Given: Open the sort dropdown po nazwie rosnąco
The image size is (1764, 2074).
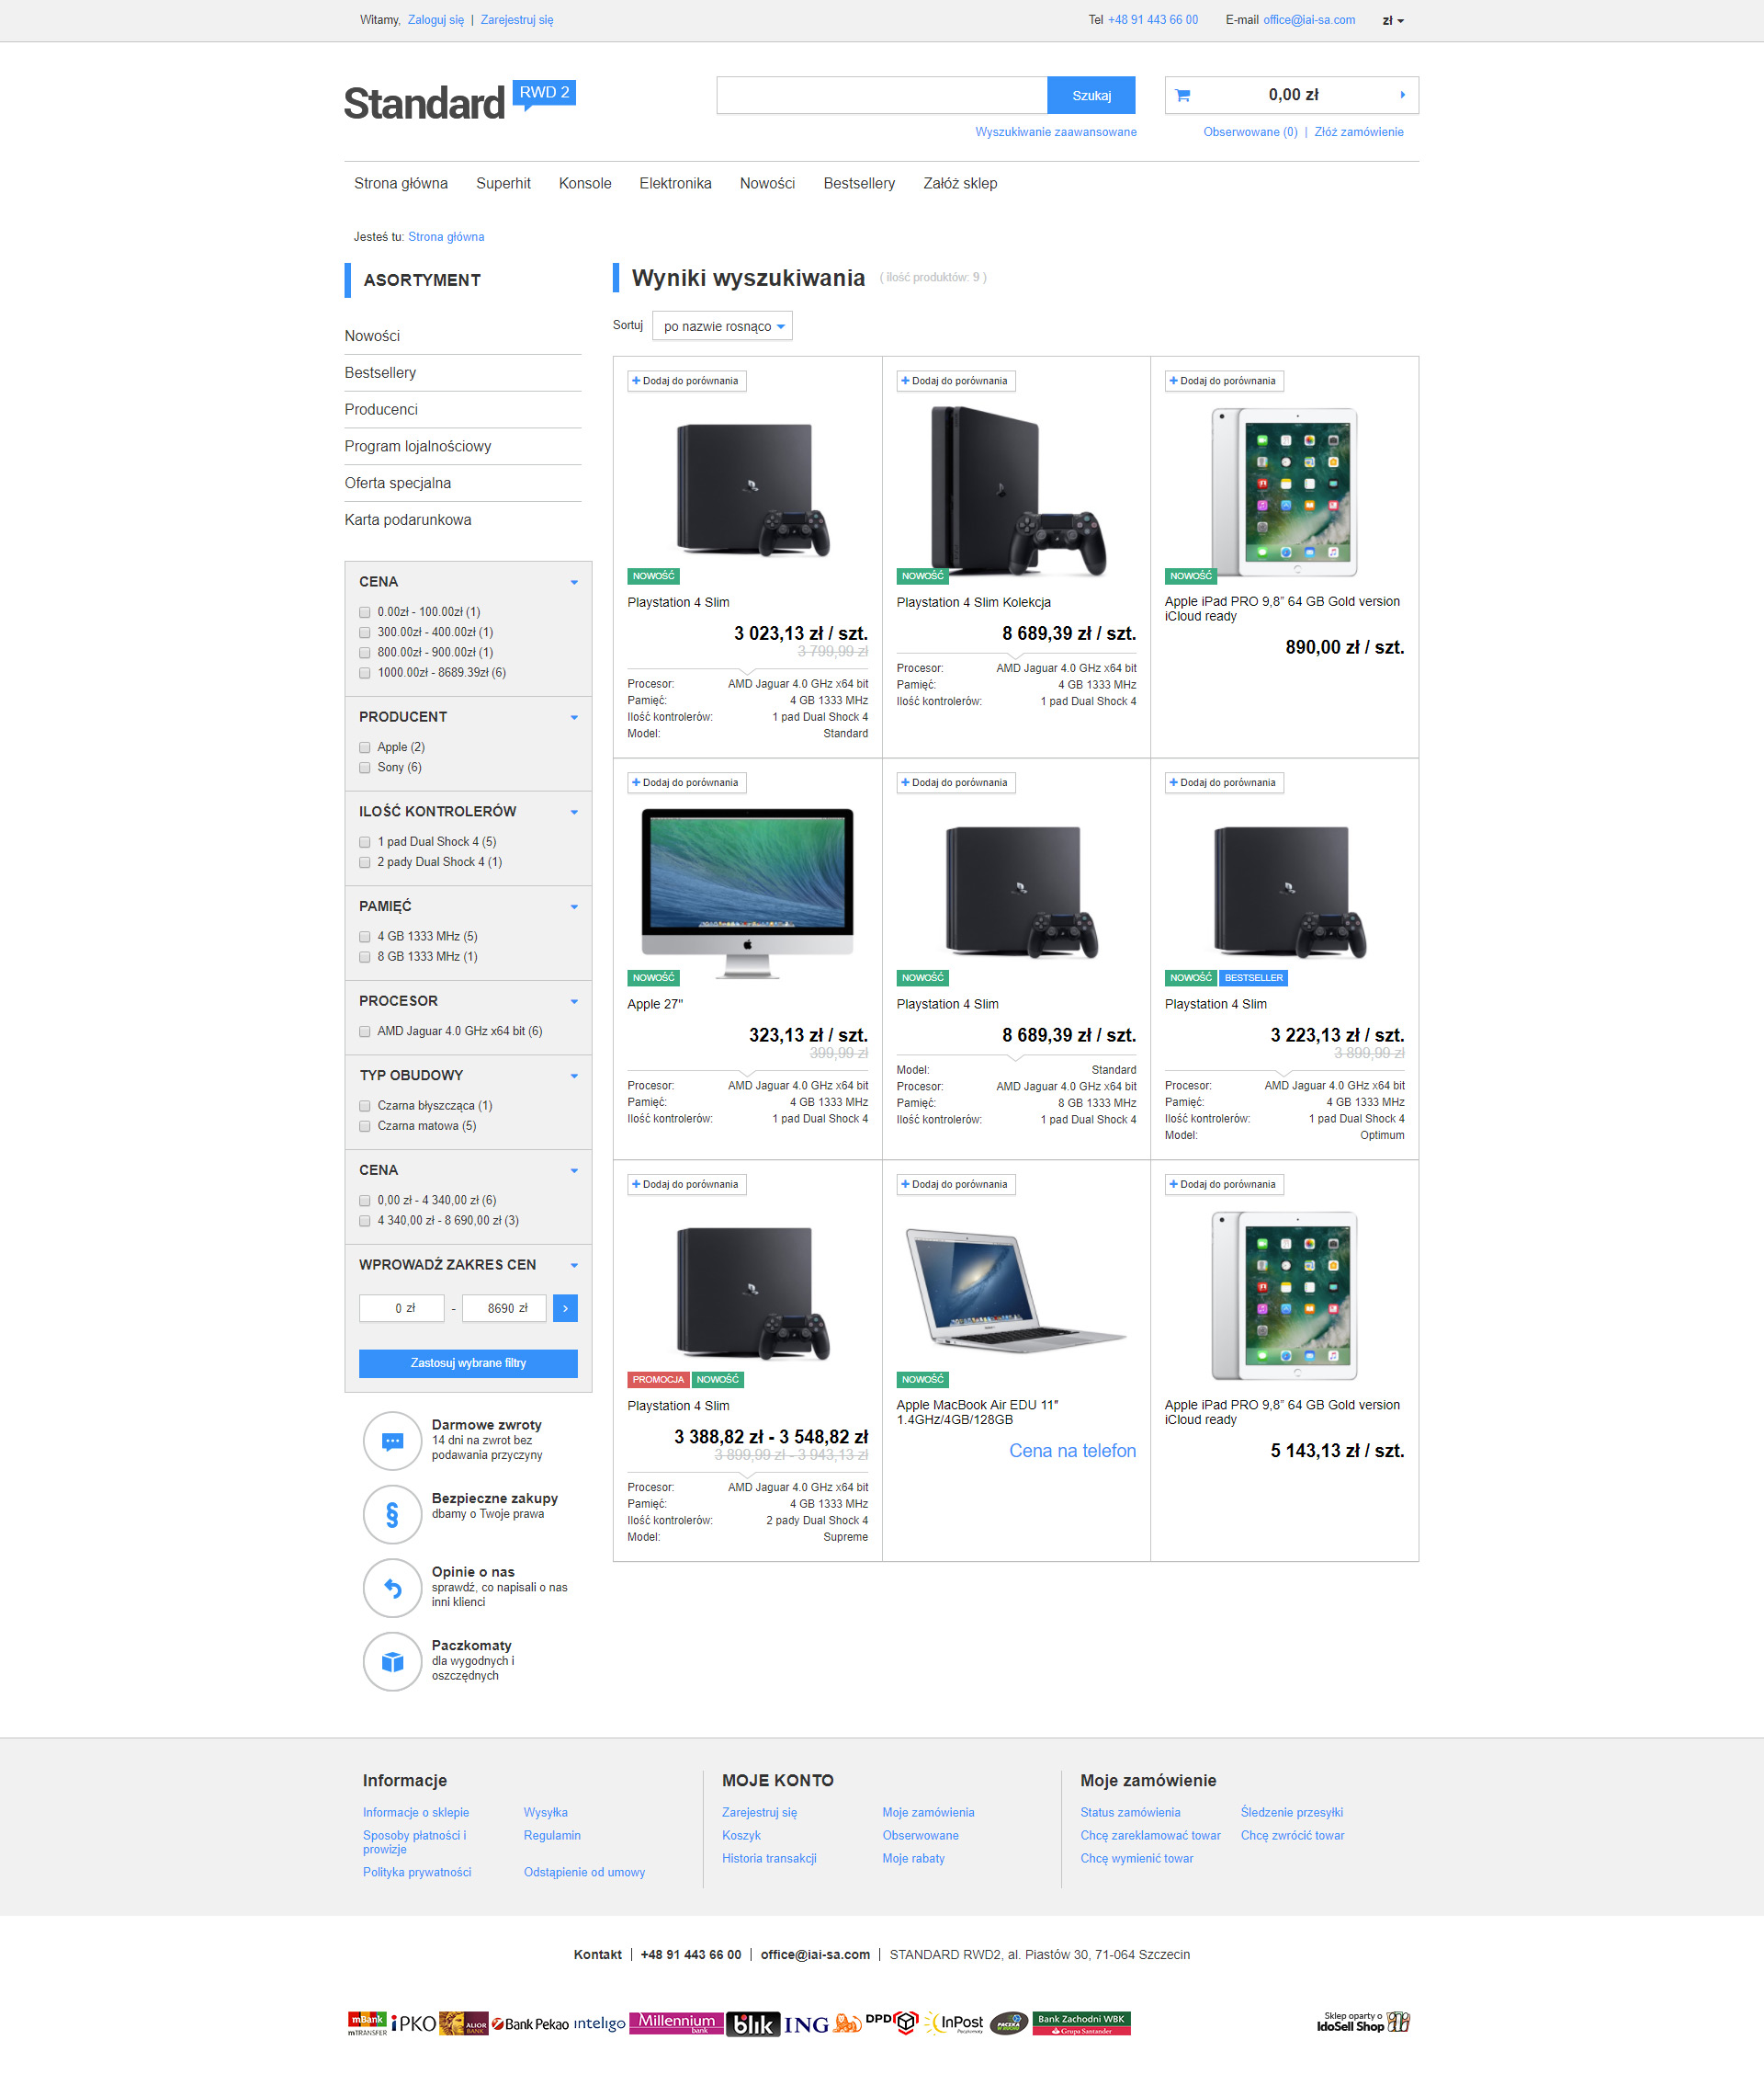Looking at the screenshot, I should 722,326.
